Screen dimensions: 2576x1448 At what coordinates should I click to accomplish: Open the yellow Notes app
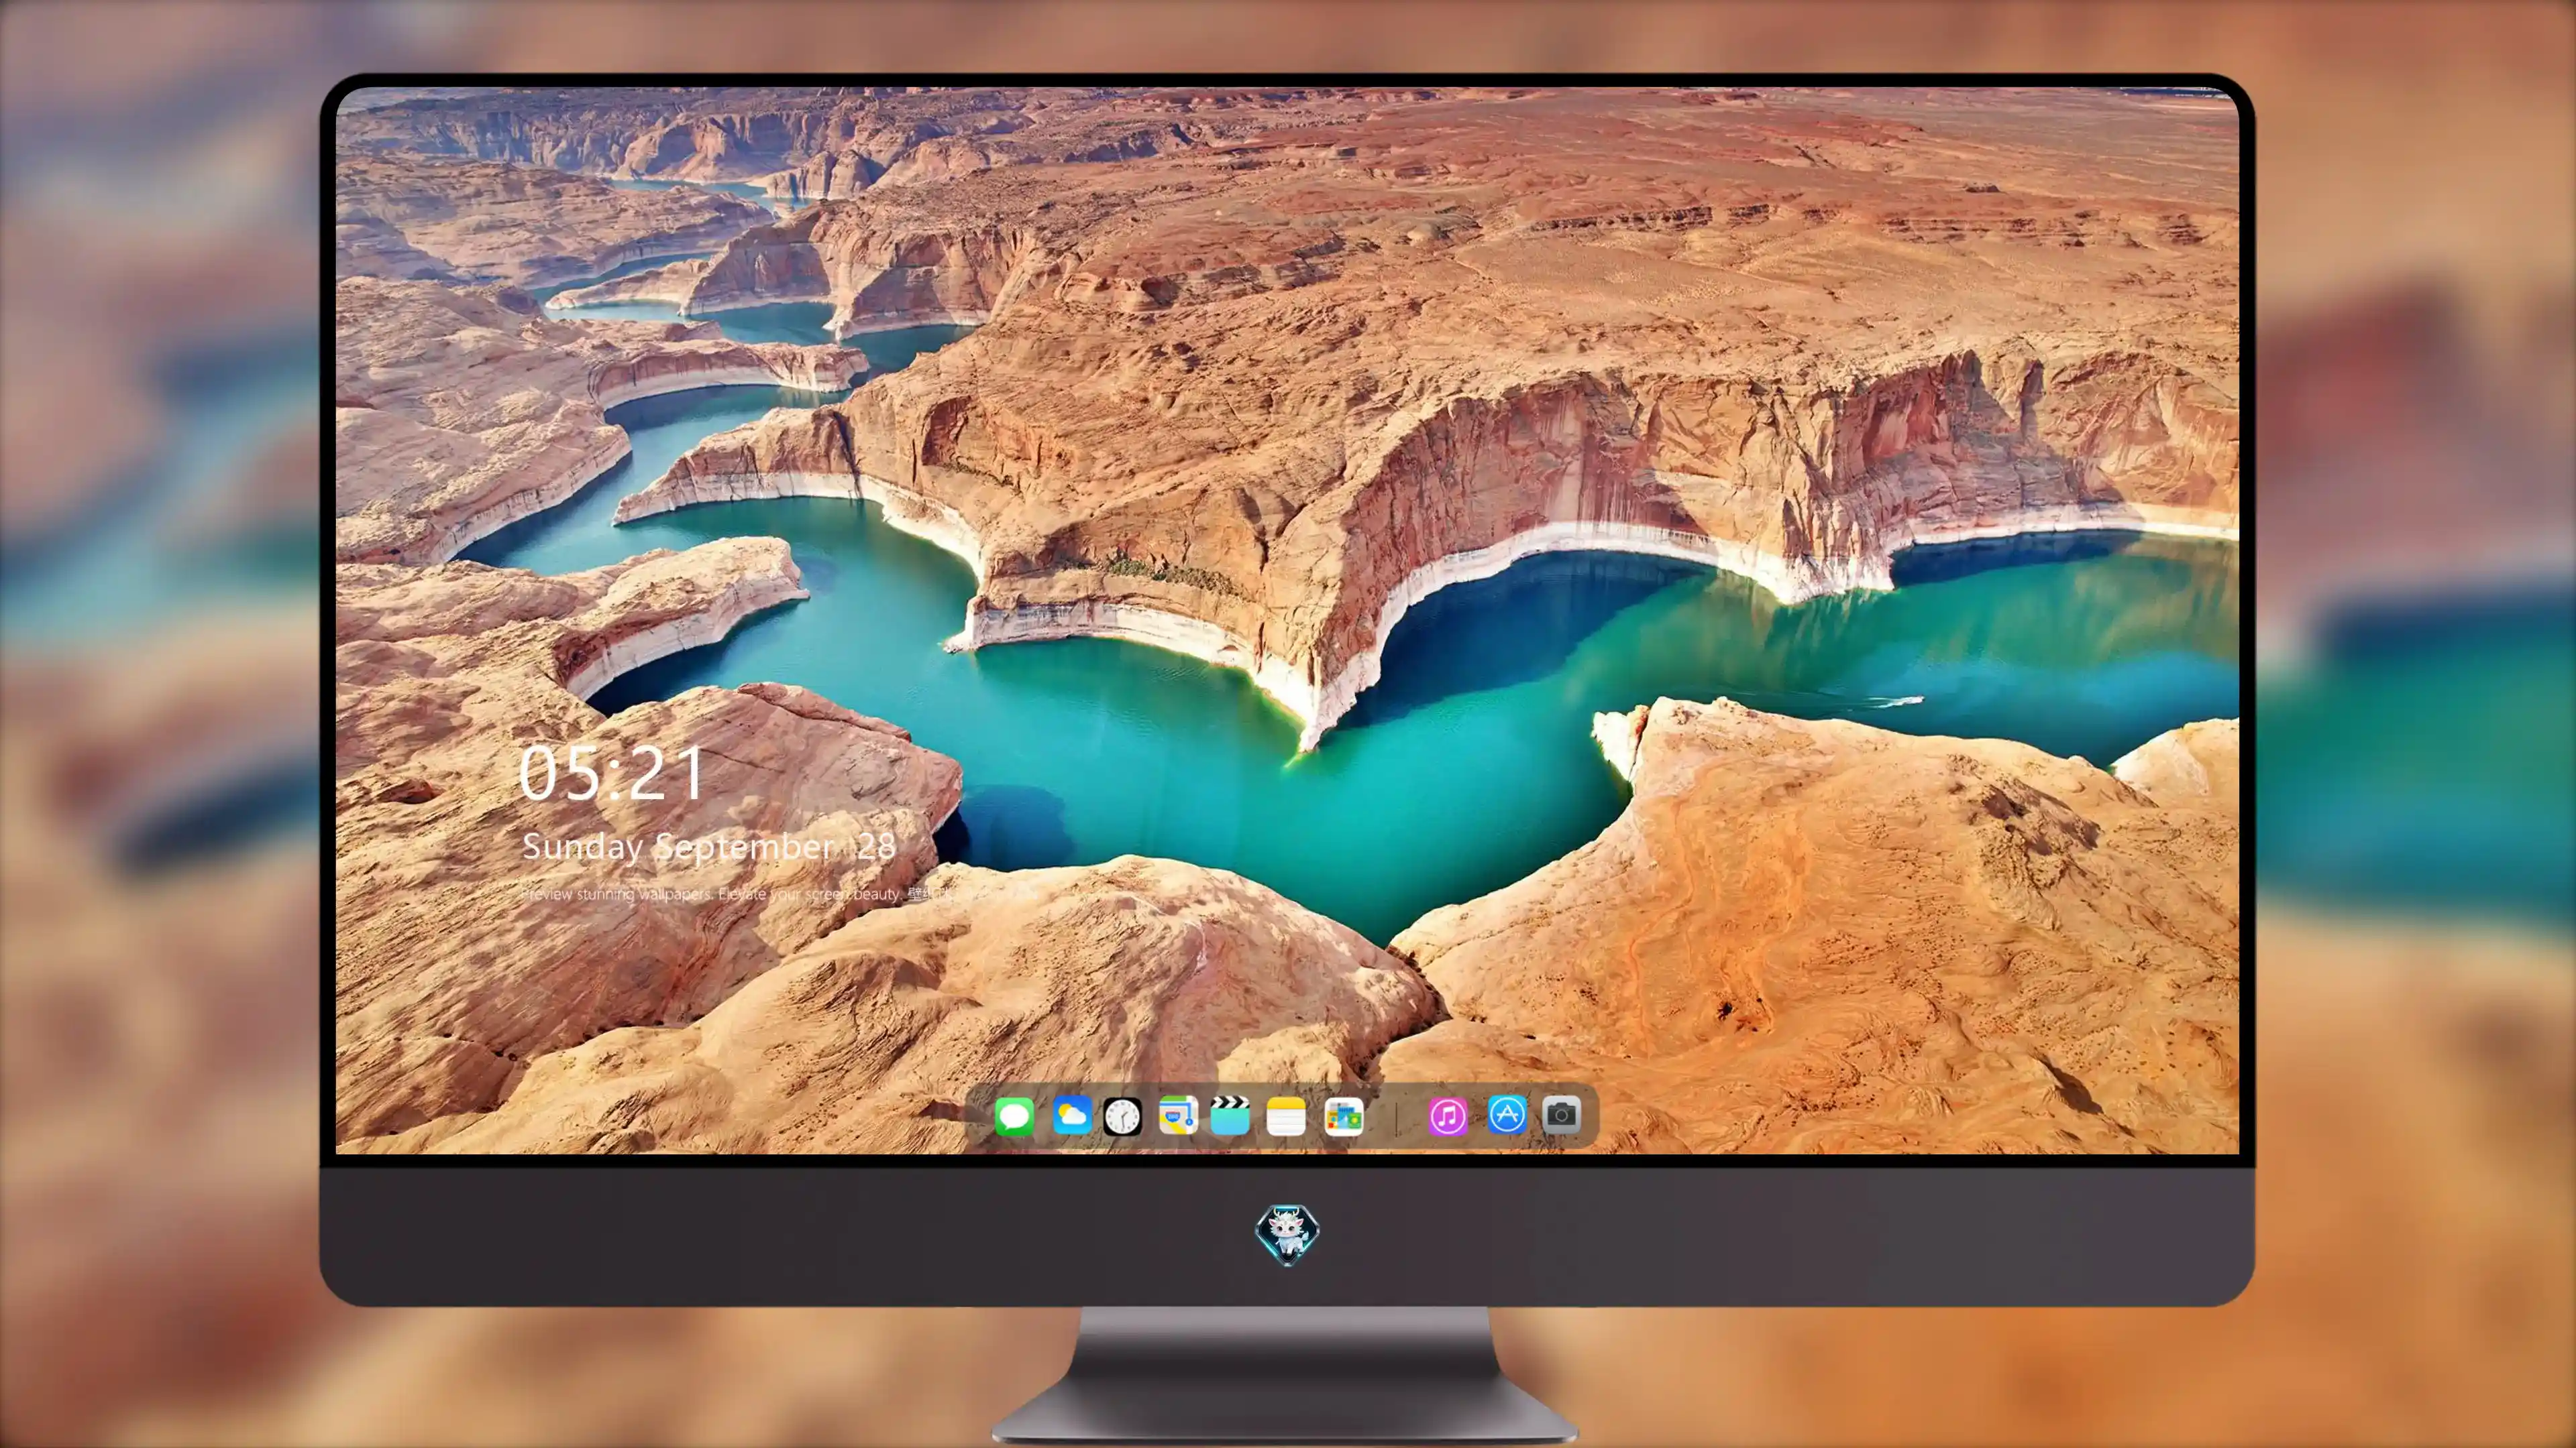(x=1286, y=1115)
